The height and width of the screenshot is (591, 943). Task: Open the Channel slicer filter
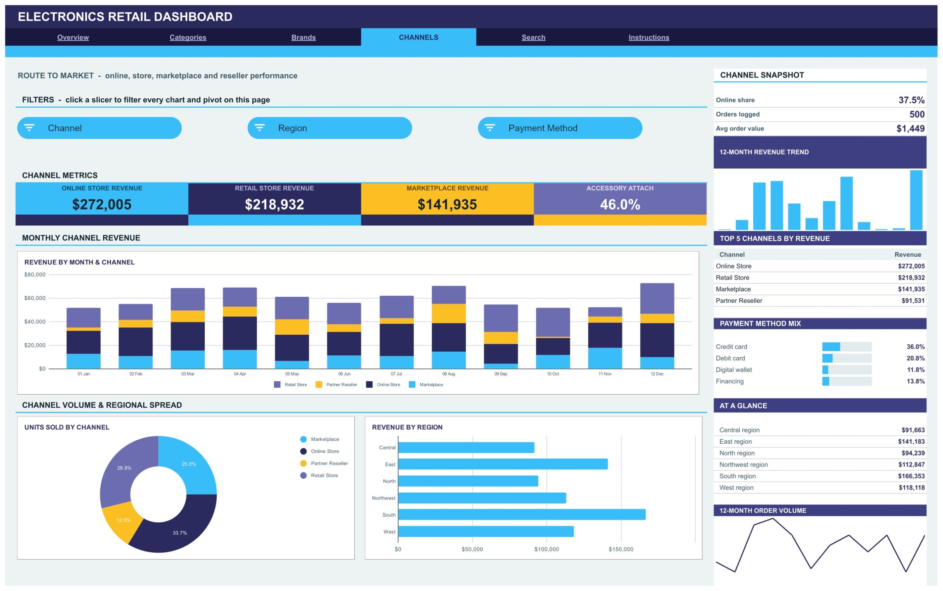click(99, 128)
